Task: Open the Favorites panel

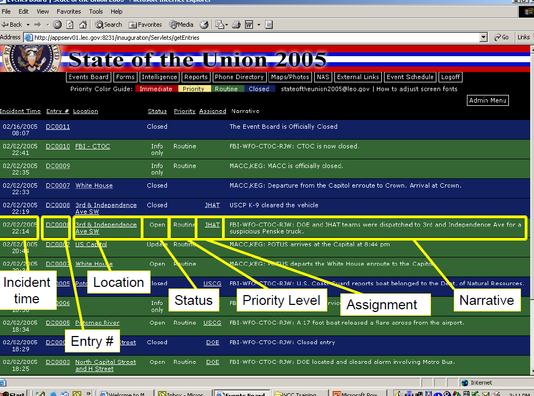Action: click(142, 24)
